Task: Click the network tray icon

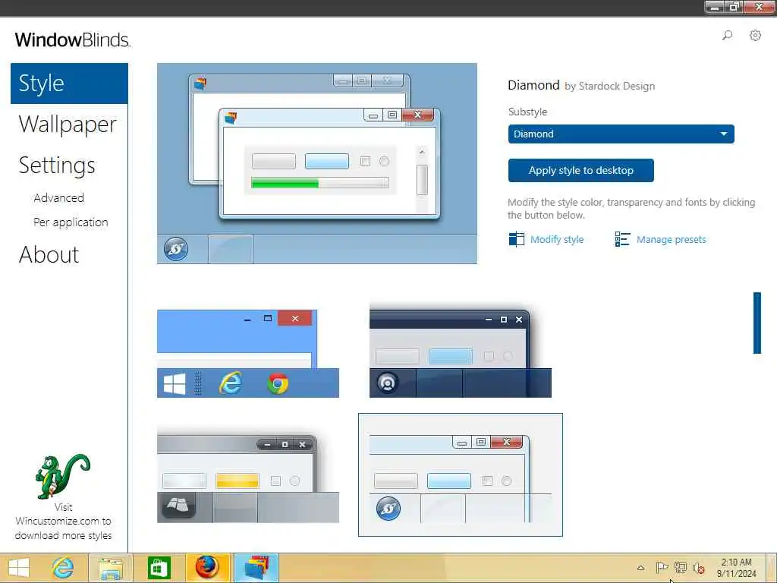Action: click(x=681, y=568)
